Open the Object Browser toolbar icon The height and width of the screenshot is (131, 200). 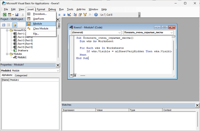pos(85,15)
